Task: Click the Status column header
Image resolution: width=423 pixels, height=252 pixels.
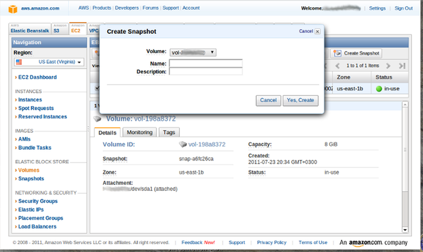Action: pos(390,77)
